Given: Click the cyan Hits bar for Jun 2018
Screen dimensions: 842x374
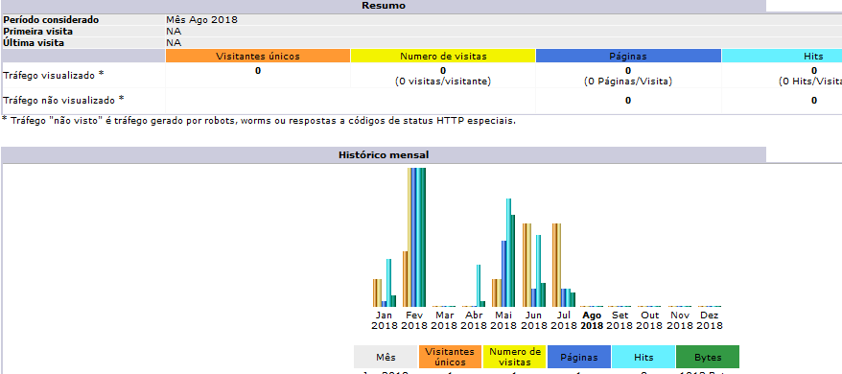Looking at the screenshot, I should 538,270.
